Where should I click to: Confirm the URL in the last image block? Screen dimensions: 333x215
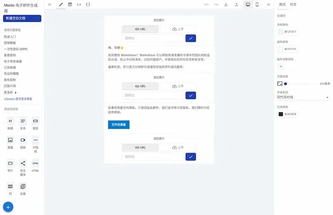(x=191, y=157)
